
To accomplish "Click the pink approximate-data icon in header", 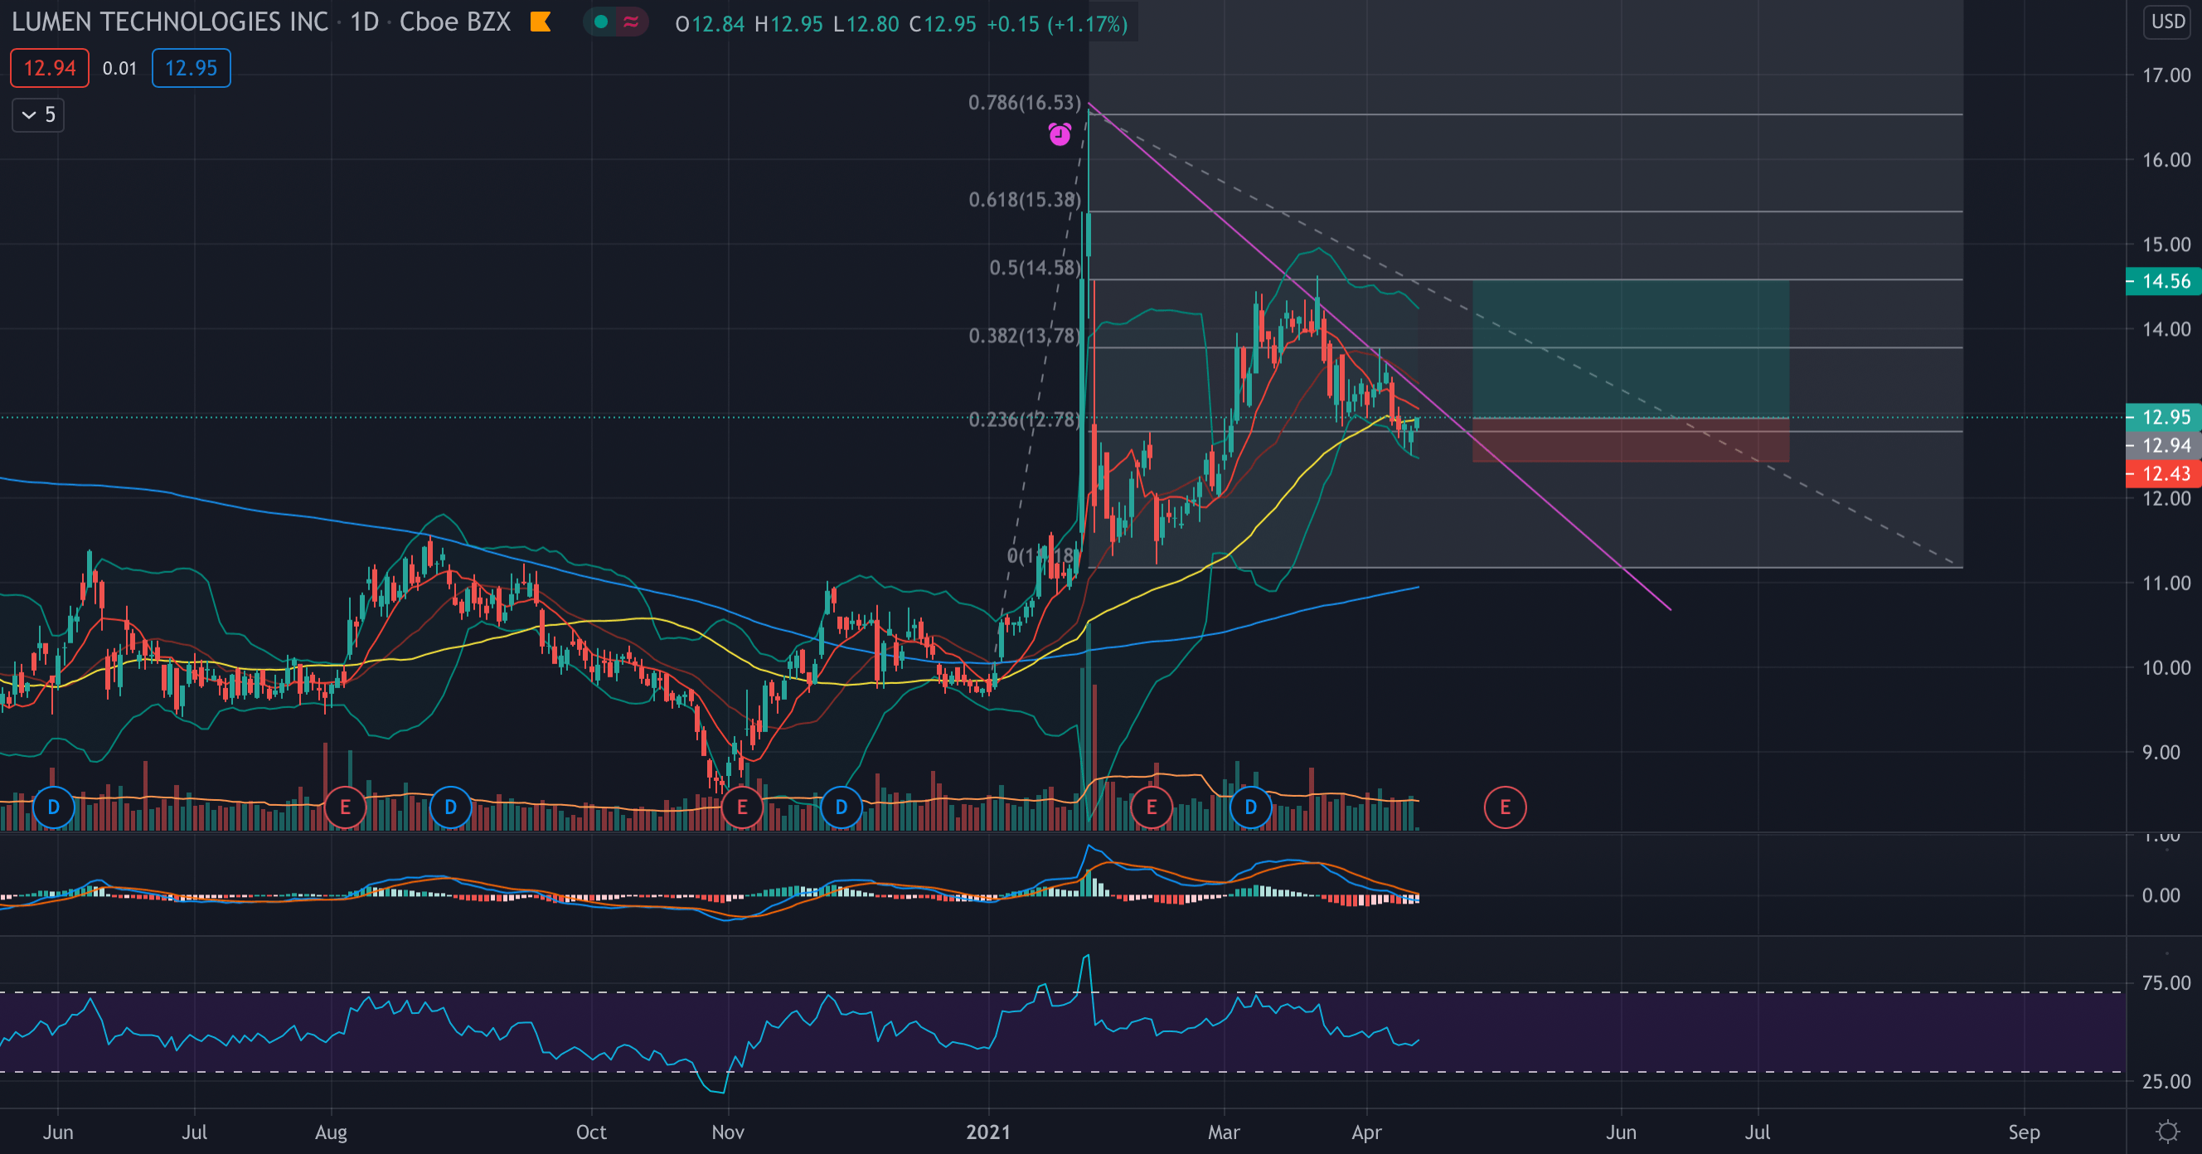I will [631, 22].
